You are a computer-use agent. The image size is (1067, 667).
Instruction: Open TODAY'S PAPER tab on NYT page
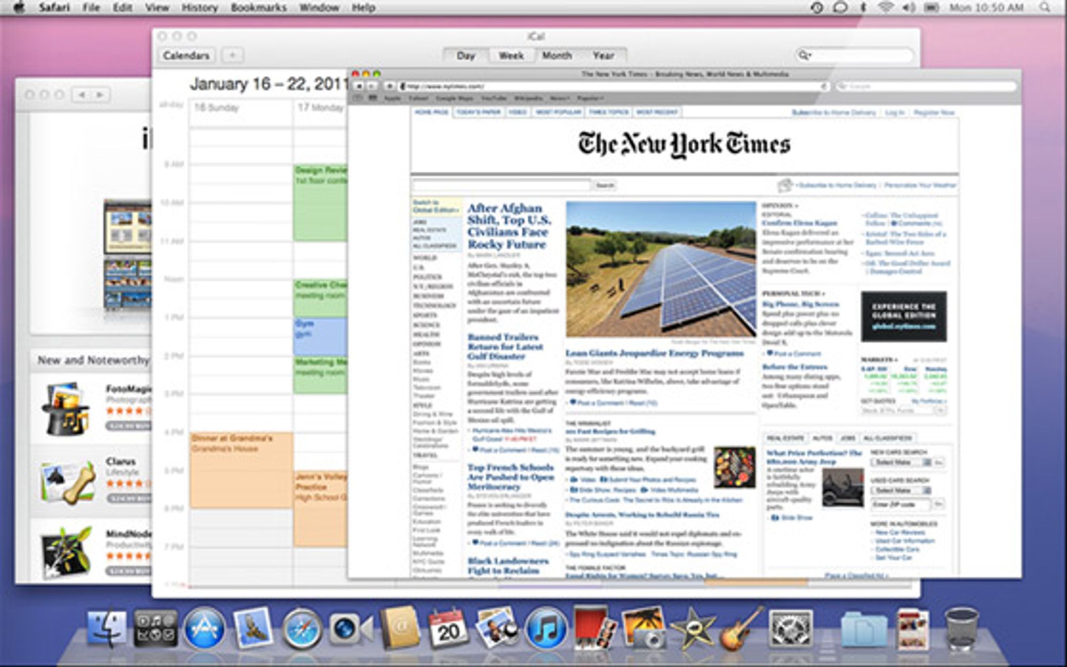[x=478, y=112]
